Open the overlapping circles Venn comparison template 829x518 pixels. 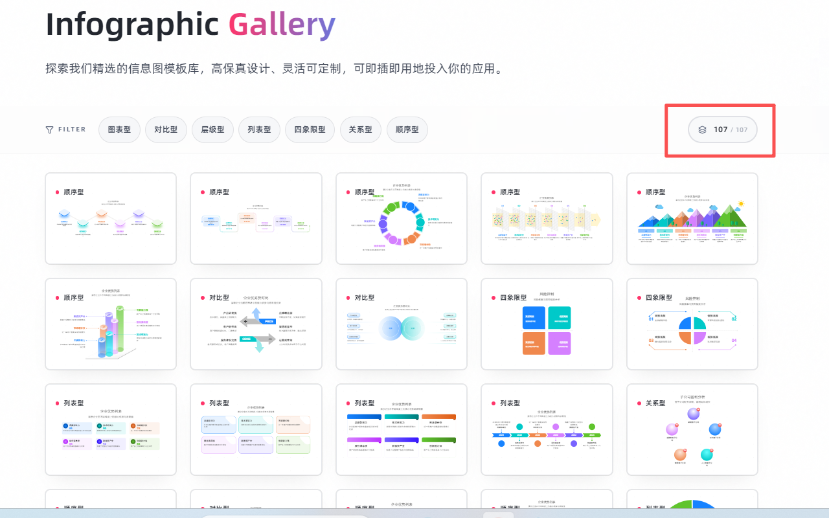[x=401, y=324]
